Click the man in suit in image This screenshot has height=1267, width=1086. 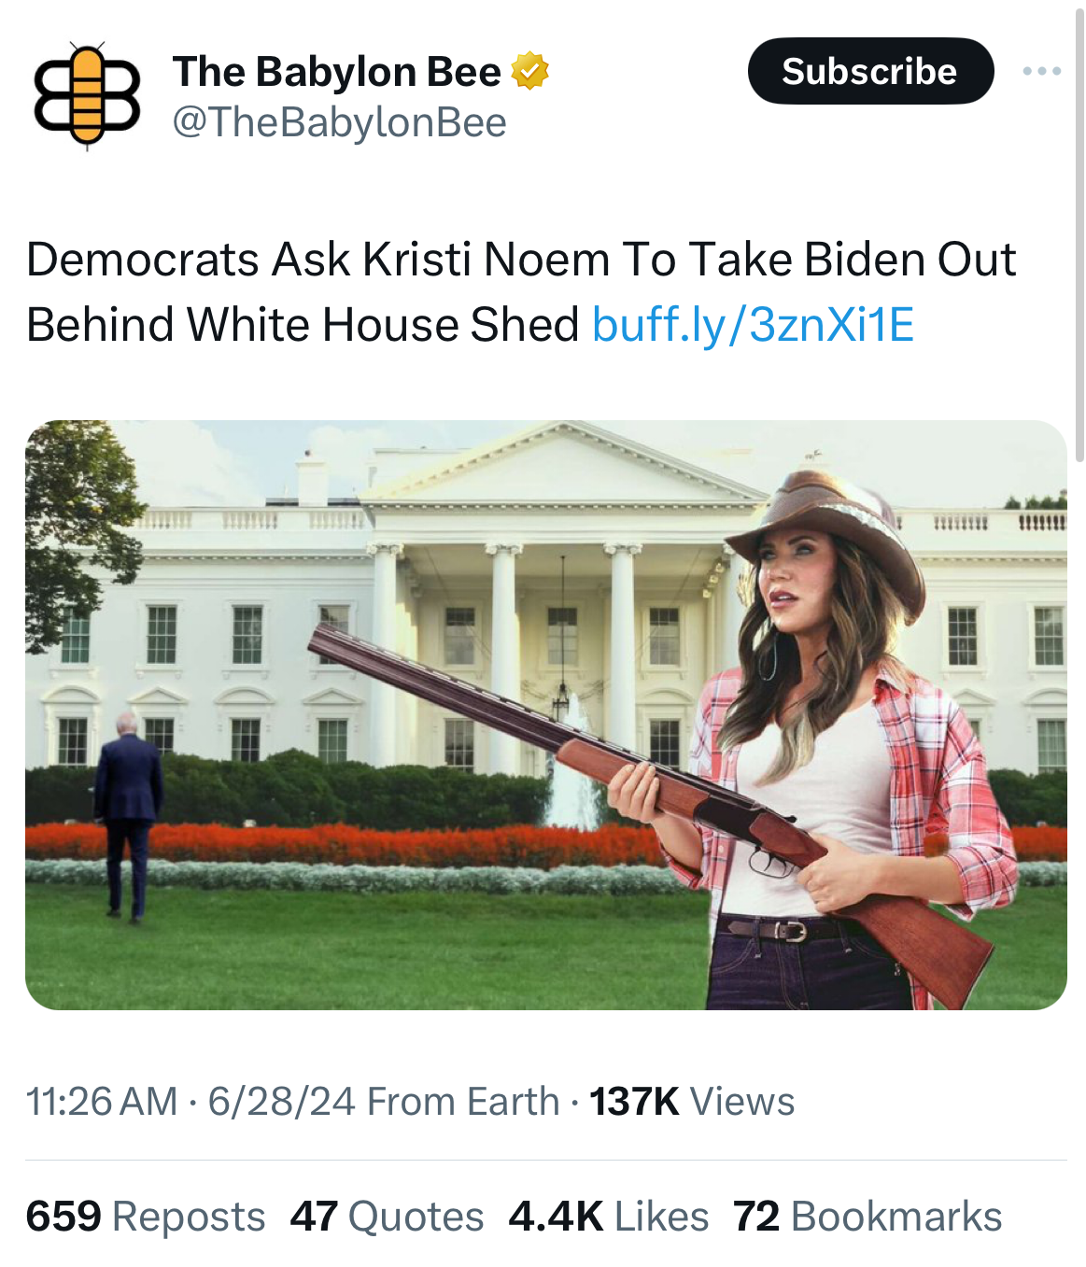[x=128, y=814]
